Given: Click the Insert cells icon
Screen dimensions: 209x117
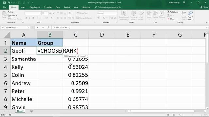Looking at the screenshot, I should tap(149, 13).
